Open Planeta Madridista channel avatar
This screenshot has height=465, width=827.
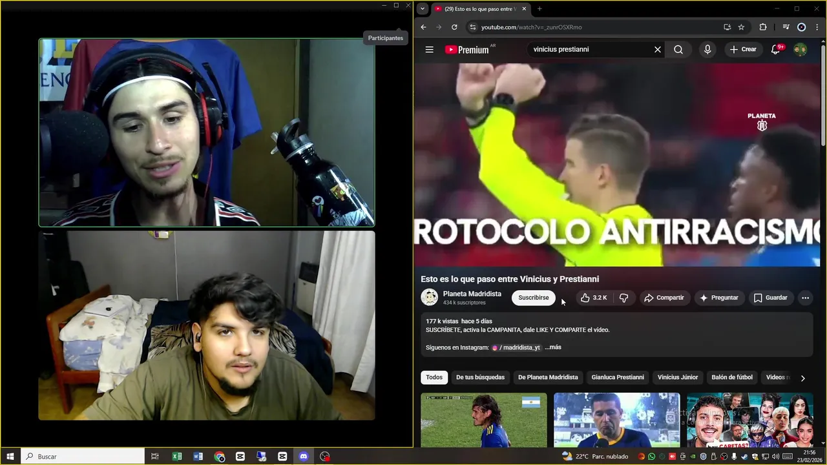429,297
